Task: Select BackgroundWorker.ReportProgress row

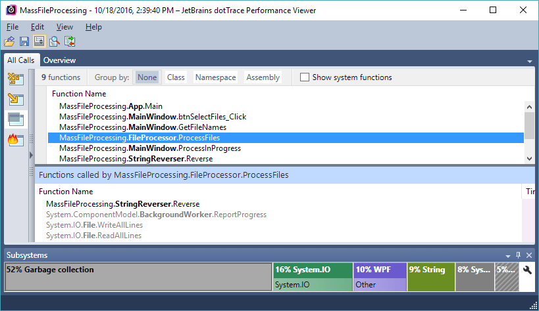Action: pyautogui.click(x=278, y=215)
